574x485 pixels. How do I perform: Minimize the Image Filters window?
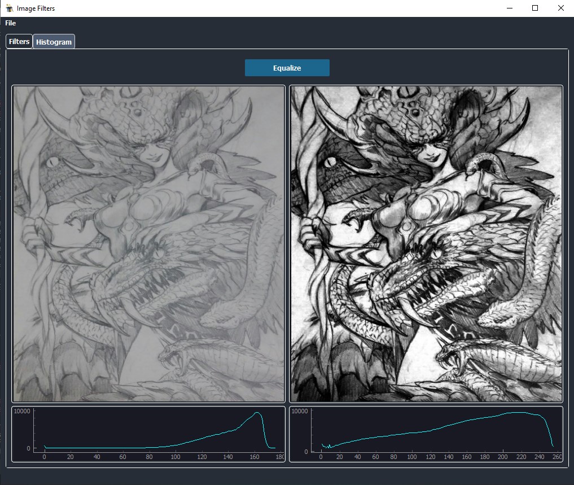509,8
